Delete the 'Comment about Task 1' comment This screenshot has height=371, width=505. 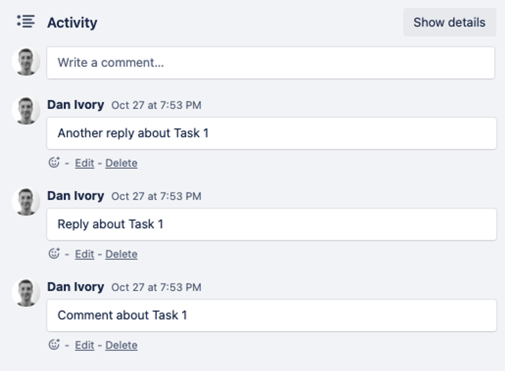coord(121,345)
